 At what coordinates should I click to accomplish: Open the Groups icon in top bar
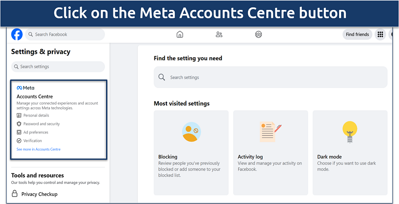click(x=258, y=35)
